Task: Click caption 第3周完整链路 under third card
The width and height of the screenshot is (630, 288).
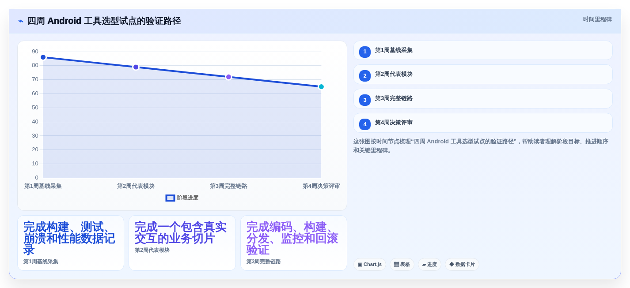Action: (264, 262)
